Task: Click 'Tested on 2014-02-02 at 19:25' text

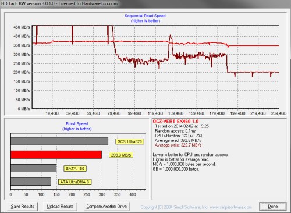Action: click(x=182, y=126)
